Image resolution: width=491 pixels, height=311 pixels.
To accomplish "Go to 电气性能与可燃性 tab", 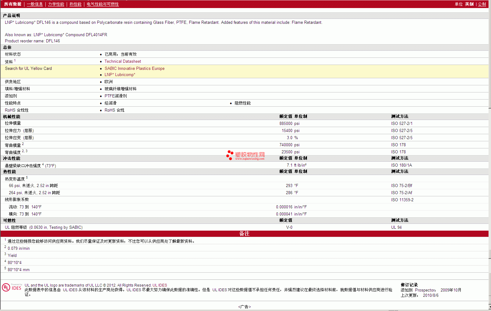I will click(103, 4).
